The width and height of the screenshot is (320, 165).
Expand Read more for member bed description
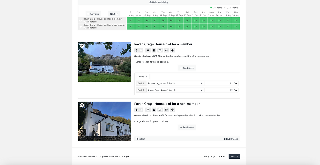click(x=187, y=68)
